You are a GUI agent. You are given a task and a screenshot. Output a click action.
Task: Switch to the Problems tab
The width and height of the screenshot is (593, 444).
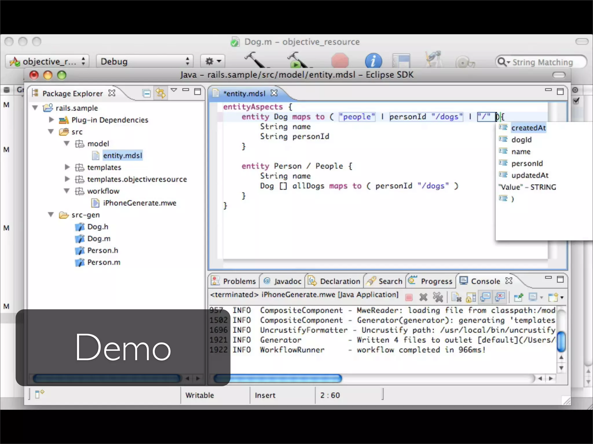[x=234, y=281]
